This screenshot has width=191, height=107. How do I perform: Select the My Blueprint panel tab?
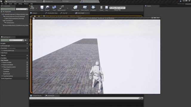click(x=7, y=37)
